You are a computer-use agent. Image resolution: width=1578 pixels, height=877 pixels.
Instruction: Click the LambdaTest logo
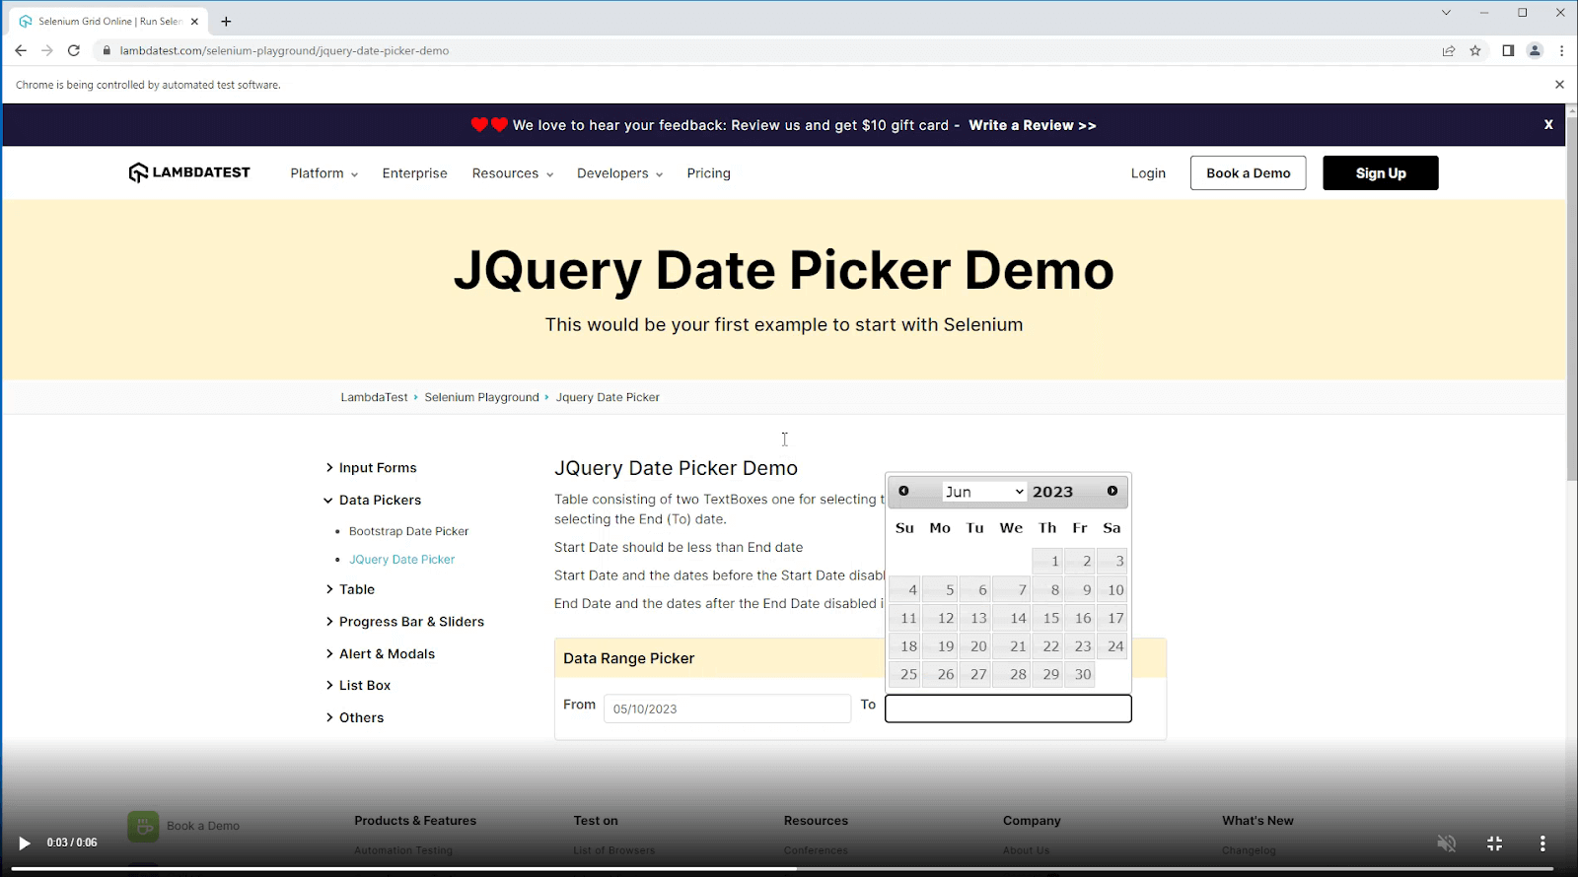189,172
